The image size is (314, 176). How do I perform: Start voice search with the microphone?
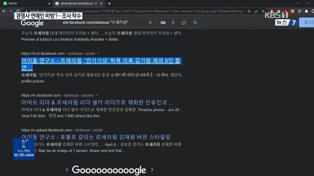173,23
